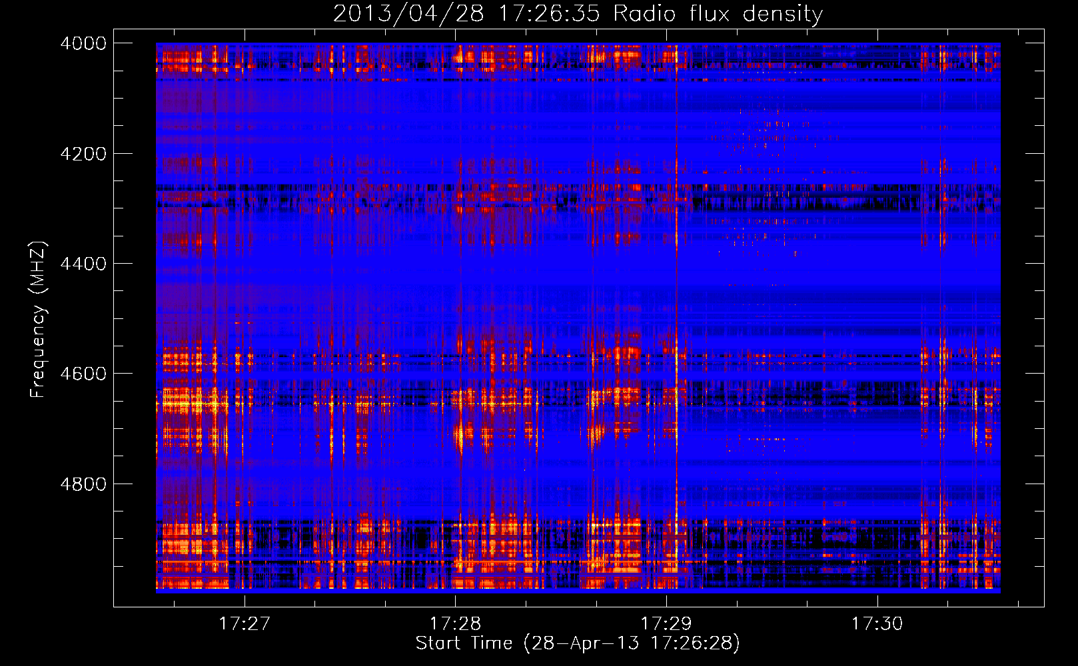Click the y-axis label "Frequency (MHZ)"
1078x666 pixels.
point(39,320)
